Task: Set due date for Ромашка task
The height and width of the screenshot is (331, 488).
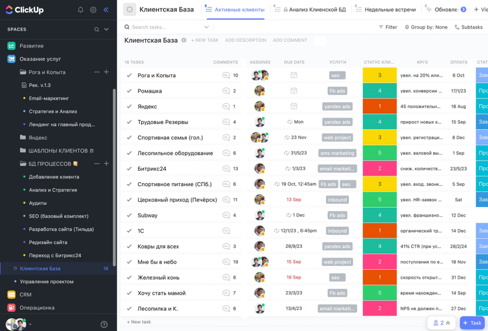Action: click(x=294, y=91)
